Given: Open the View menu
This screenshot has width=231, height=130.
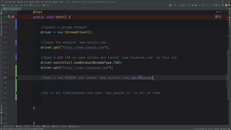Looking at the screenshot, I should point(14,2).
